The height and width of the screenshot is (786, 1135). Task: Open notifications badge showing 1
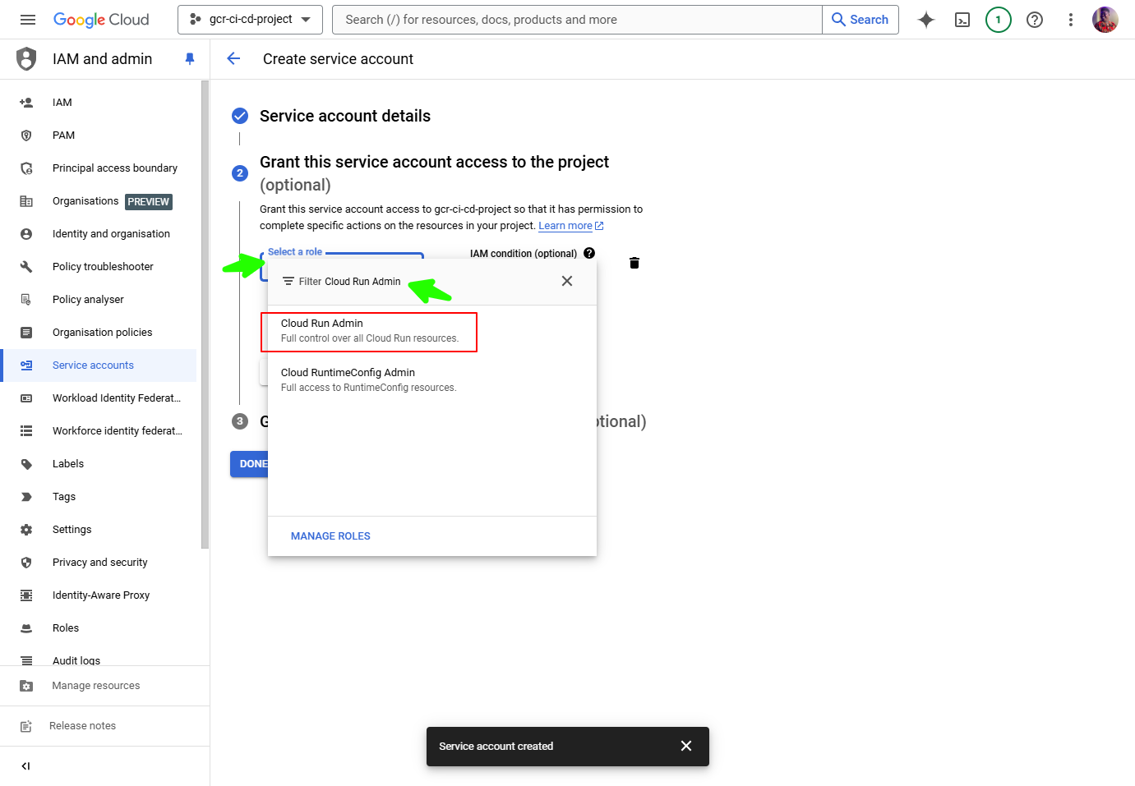[999, 20]
